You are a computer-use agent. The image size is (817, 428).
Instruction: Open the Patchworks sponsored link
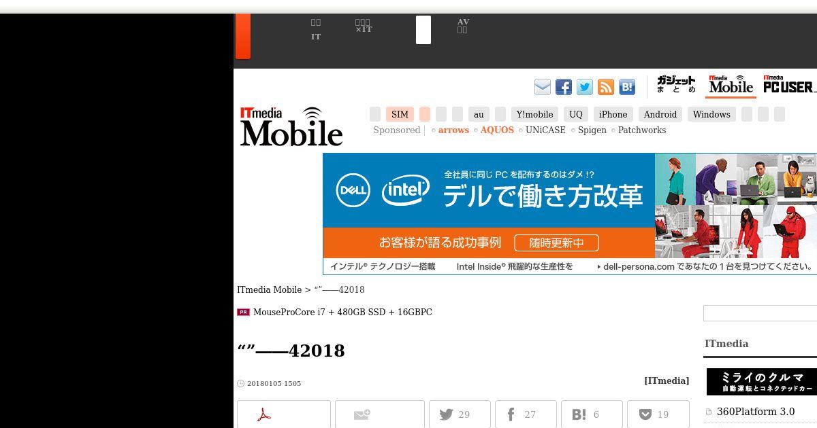pyautogui.click(x=642, y=130)
